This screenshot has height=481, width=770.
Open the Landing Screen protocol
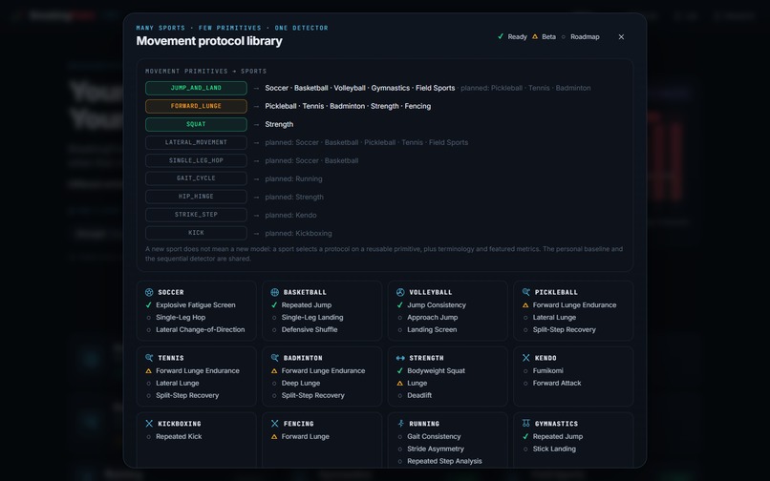[432, 329]
